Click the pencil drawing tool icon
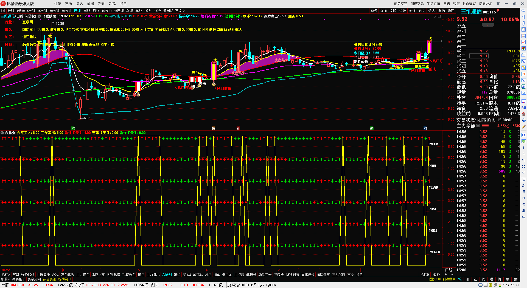The image size is (527, 288). 524,126
